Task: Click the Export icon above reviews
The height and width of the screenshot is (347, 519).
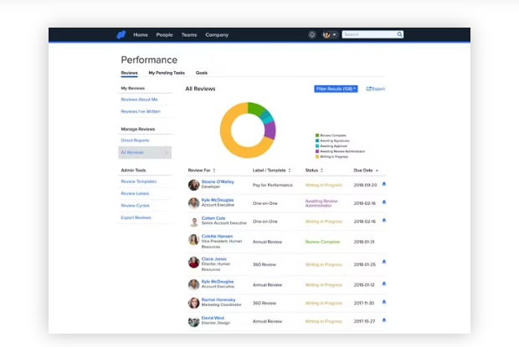Action: tap(369, 89)
